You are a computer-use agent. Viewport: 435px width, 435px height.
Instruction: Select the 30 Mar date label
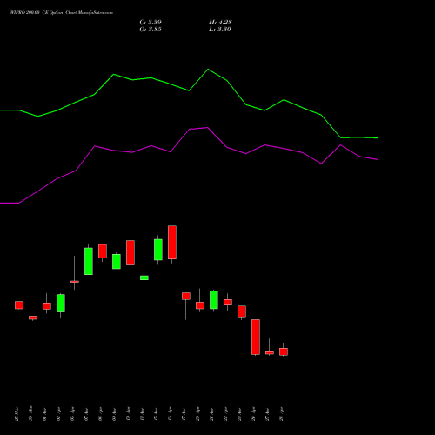tap(31, 413)
